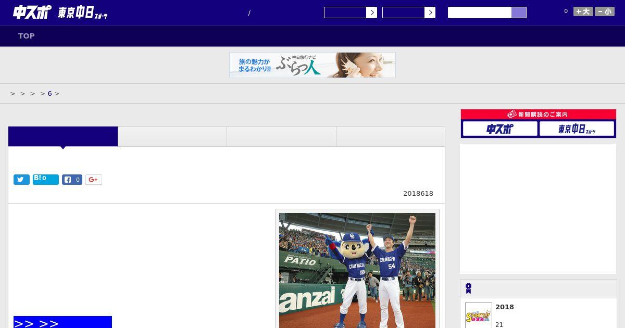Increase font size with +大 button

point(583,11)
